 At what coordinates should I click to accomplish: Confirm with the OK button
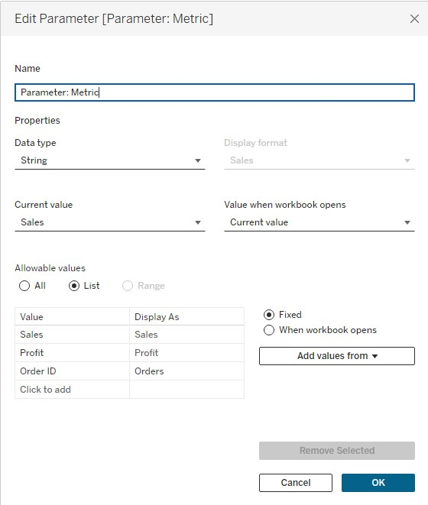pos(378,482)
